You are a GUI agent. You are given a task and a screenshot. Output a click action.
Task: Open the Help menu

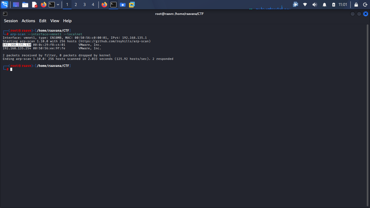point(67,21)
